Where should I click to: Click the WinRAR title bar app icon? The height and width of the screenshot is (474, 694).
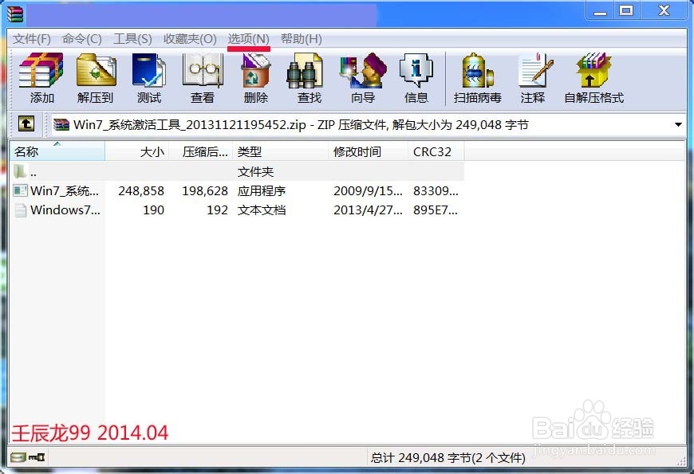15,14
